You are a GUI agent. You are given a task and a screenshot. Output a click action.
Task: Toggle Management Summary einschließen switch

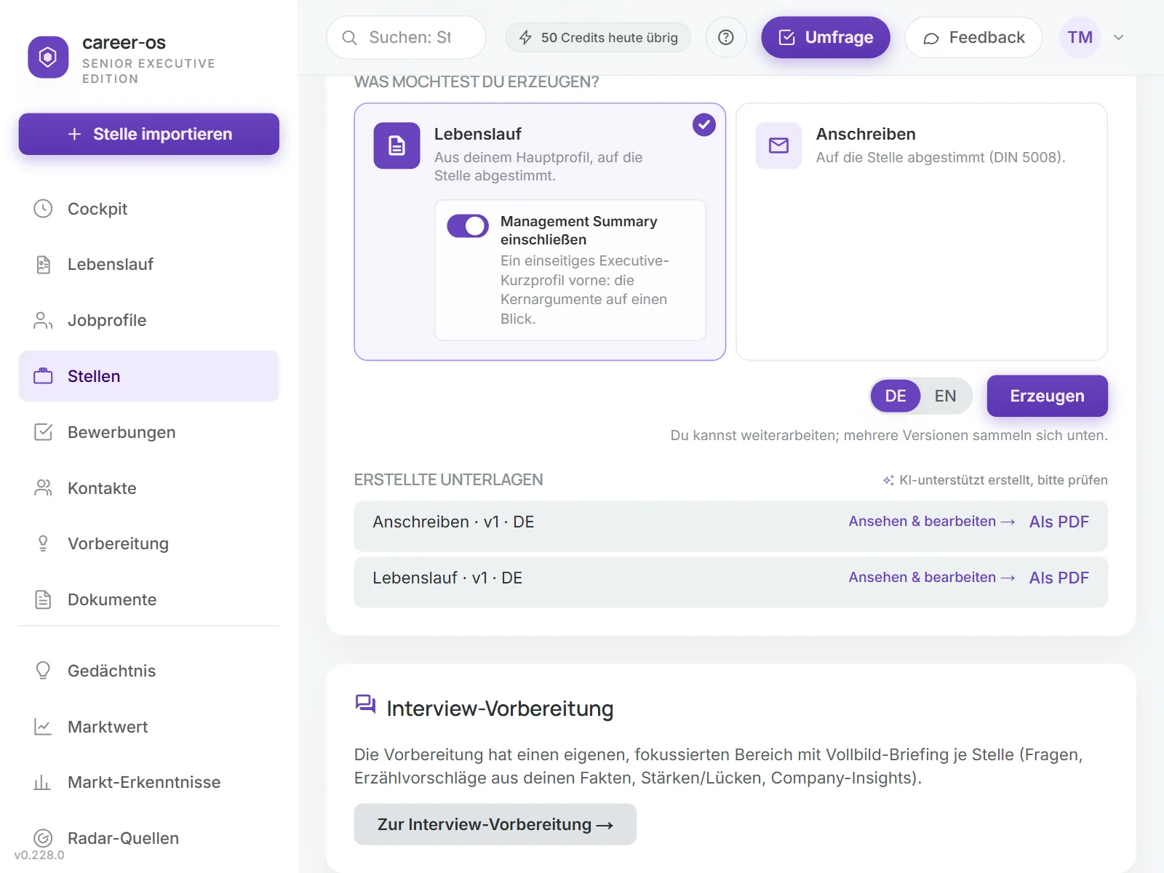[468, 226]
